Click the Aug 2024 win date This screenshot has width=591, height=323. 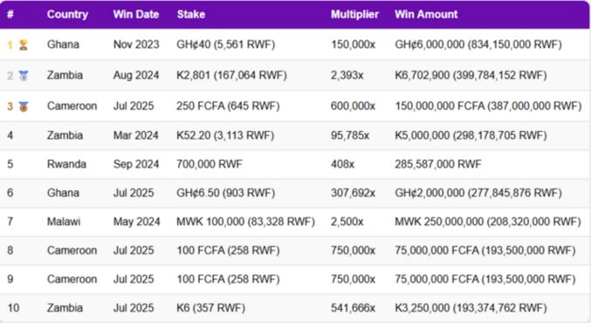point(136,75)
